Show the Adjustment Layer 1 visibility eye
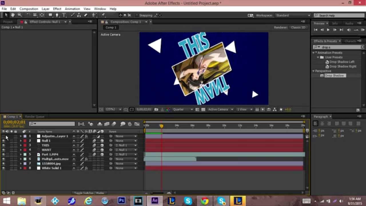Screen dimensions: 366x206 pyautogui.click(x=3, y=136)
